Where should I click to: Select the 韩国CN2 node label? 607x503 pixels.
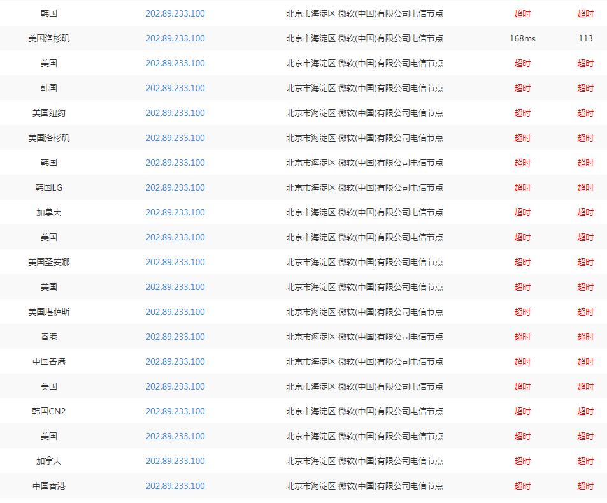[x=49, y=411]
